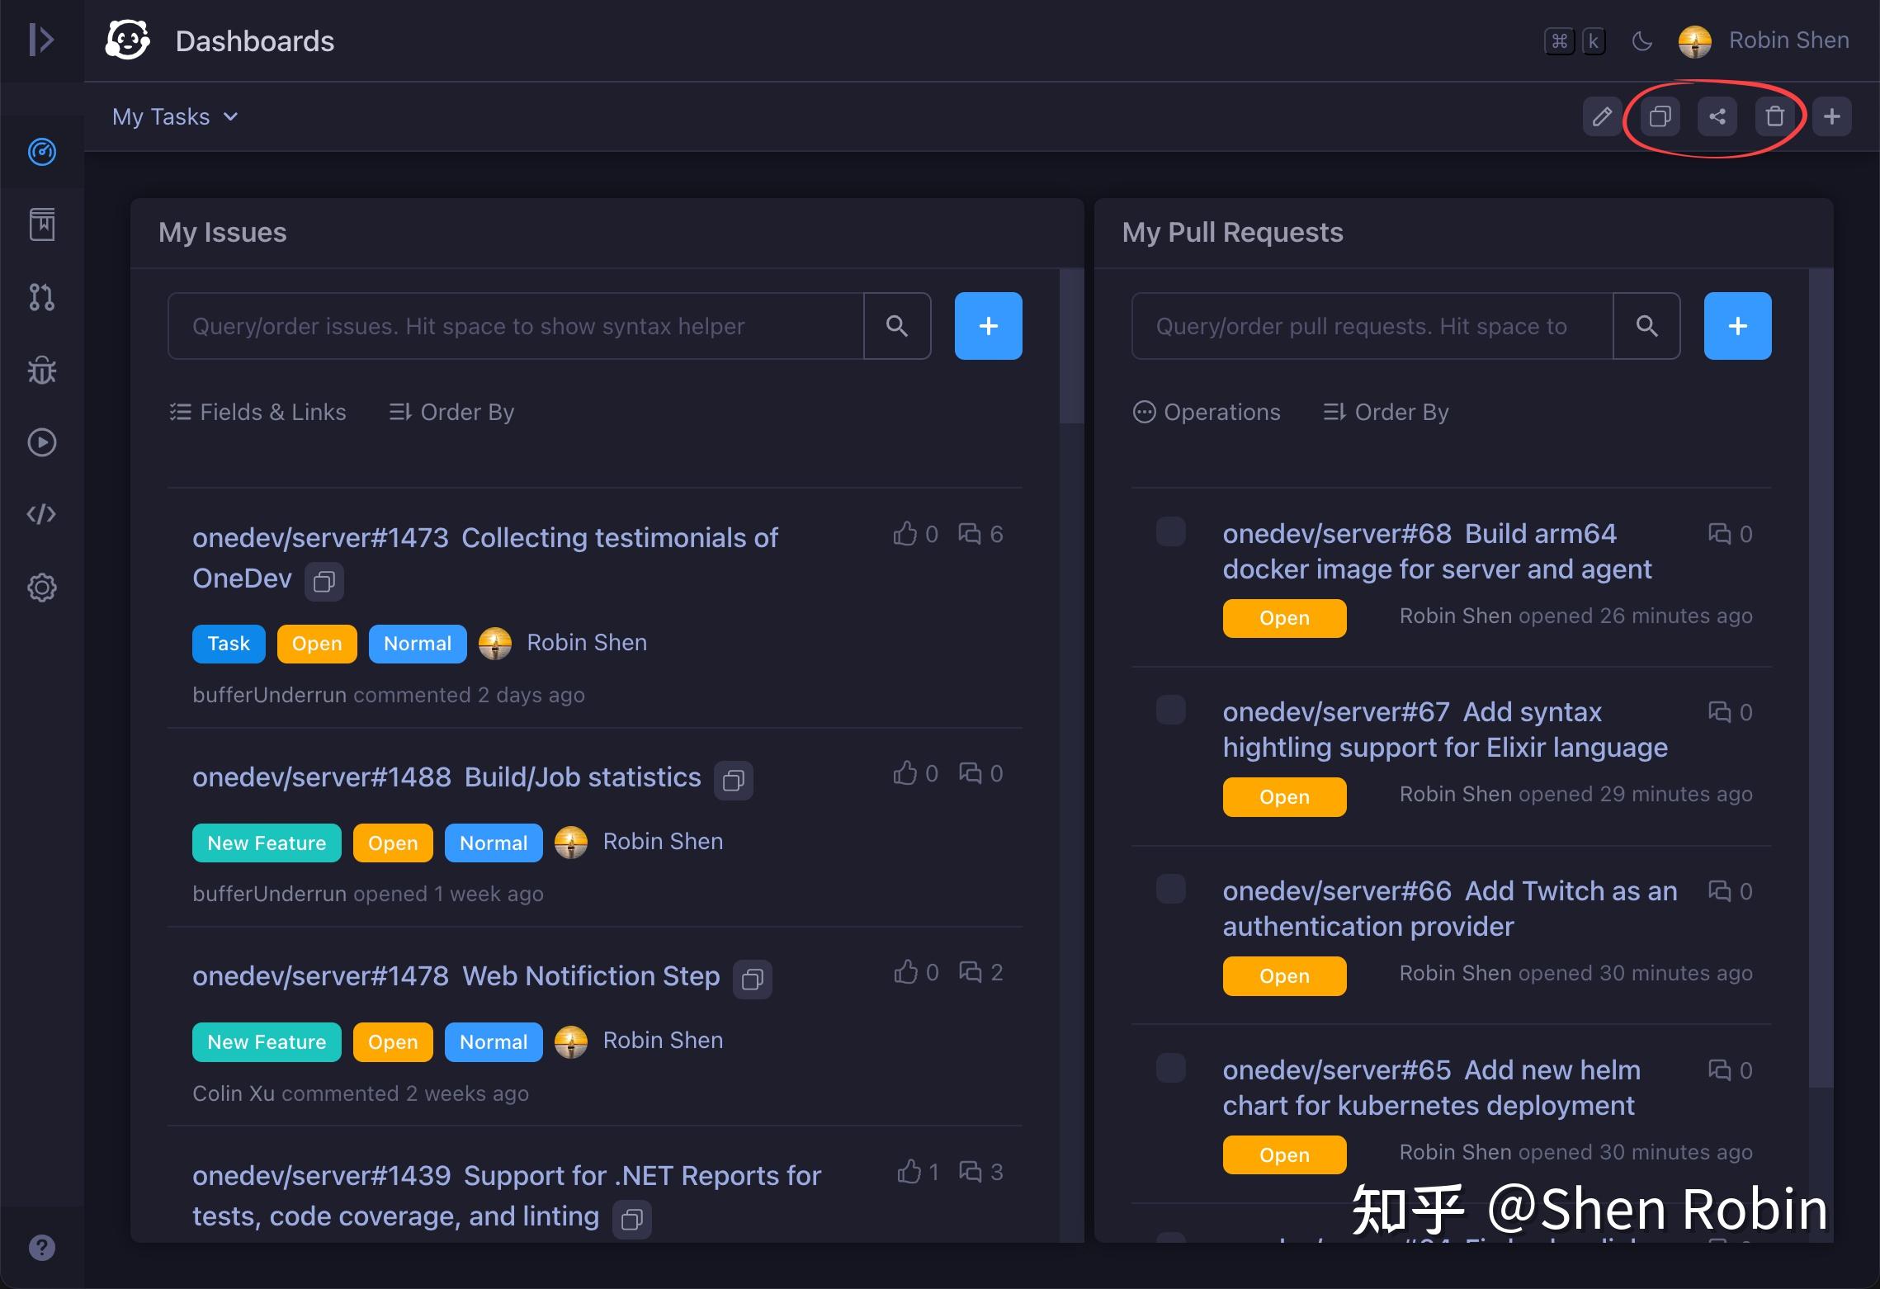Image resolution: width=1880 pixels, height=1289 pixels.
Task: Open pull request #66 Add Twitch authentication provider
Action: (1450, 909)
